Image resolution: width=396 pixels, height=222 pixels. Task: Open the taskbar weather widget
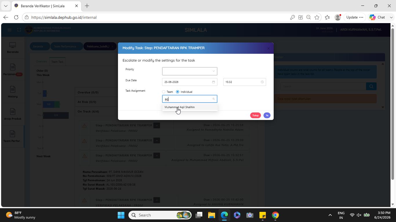(x=21, y=215)
